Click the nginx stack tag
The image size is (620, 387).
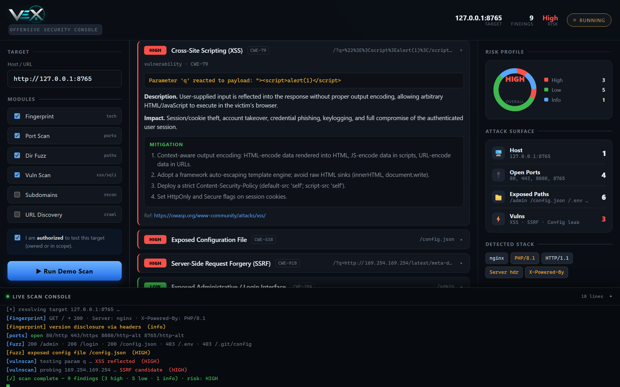[x=497, y=258]
